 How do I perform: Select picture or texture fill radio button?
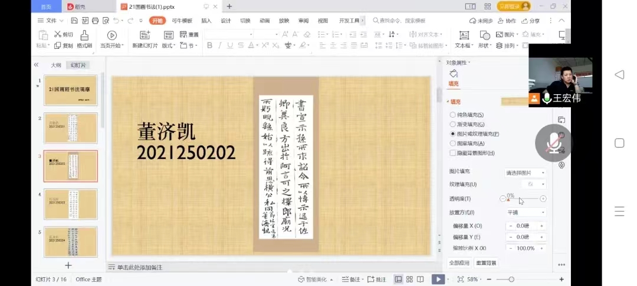coord(452,134)
